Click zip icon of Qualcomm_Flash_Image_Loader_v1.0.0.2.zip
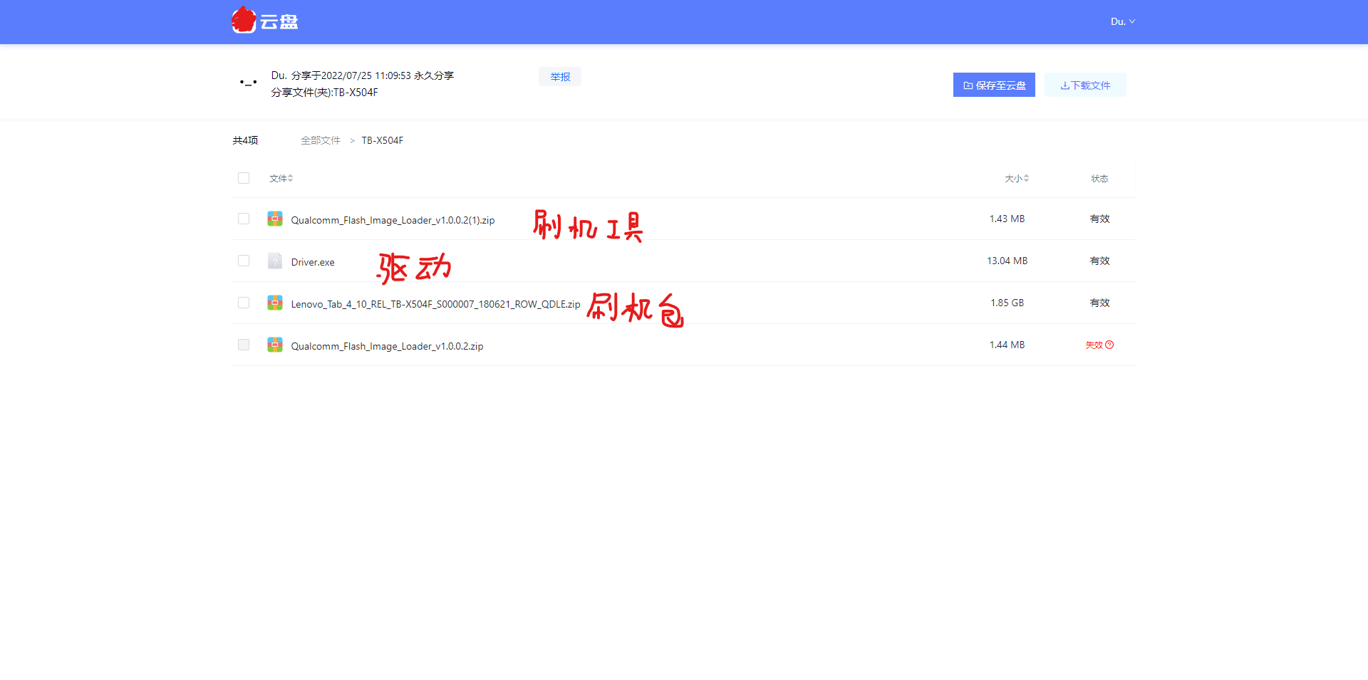The width and height of the screenshot is (1368, 680). (275, 345)
